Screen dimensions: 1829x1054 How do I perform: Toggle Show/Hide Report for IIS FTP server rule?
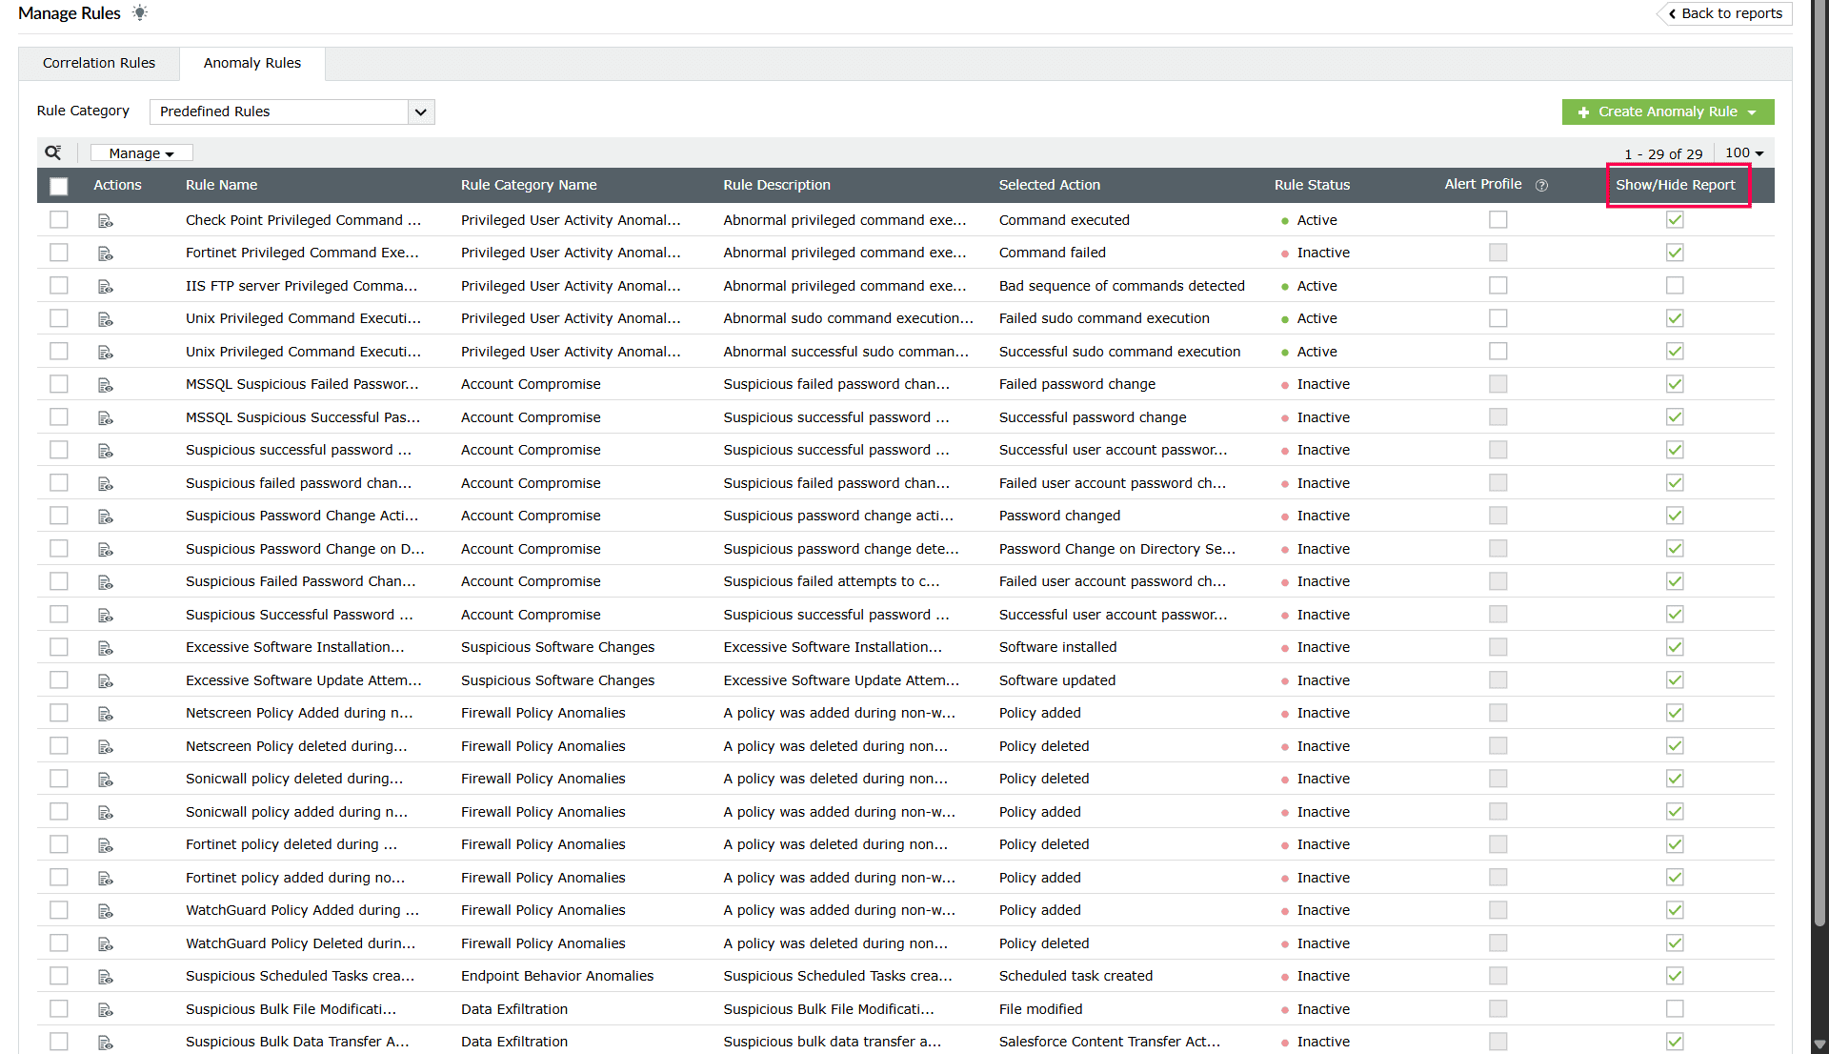click(1675, 286)
